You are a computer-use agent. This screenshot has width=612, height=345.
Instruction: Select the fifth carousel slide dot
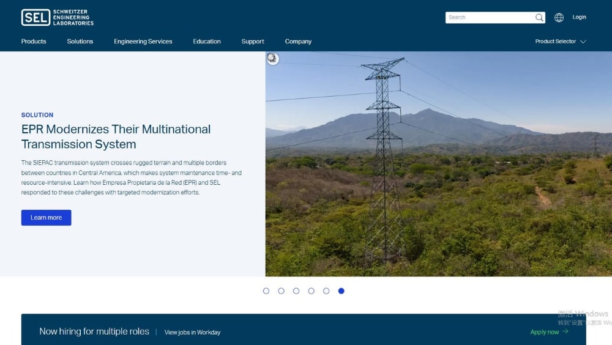[326, 291]
